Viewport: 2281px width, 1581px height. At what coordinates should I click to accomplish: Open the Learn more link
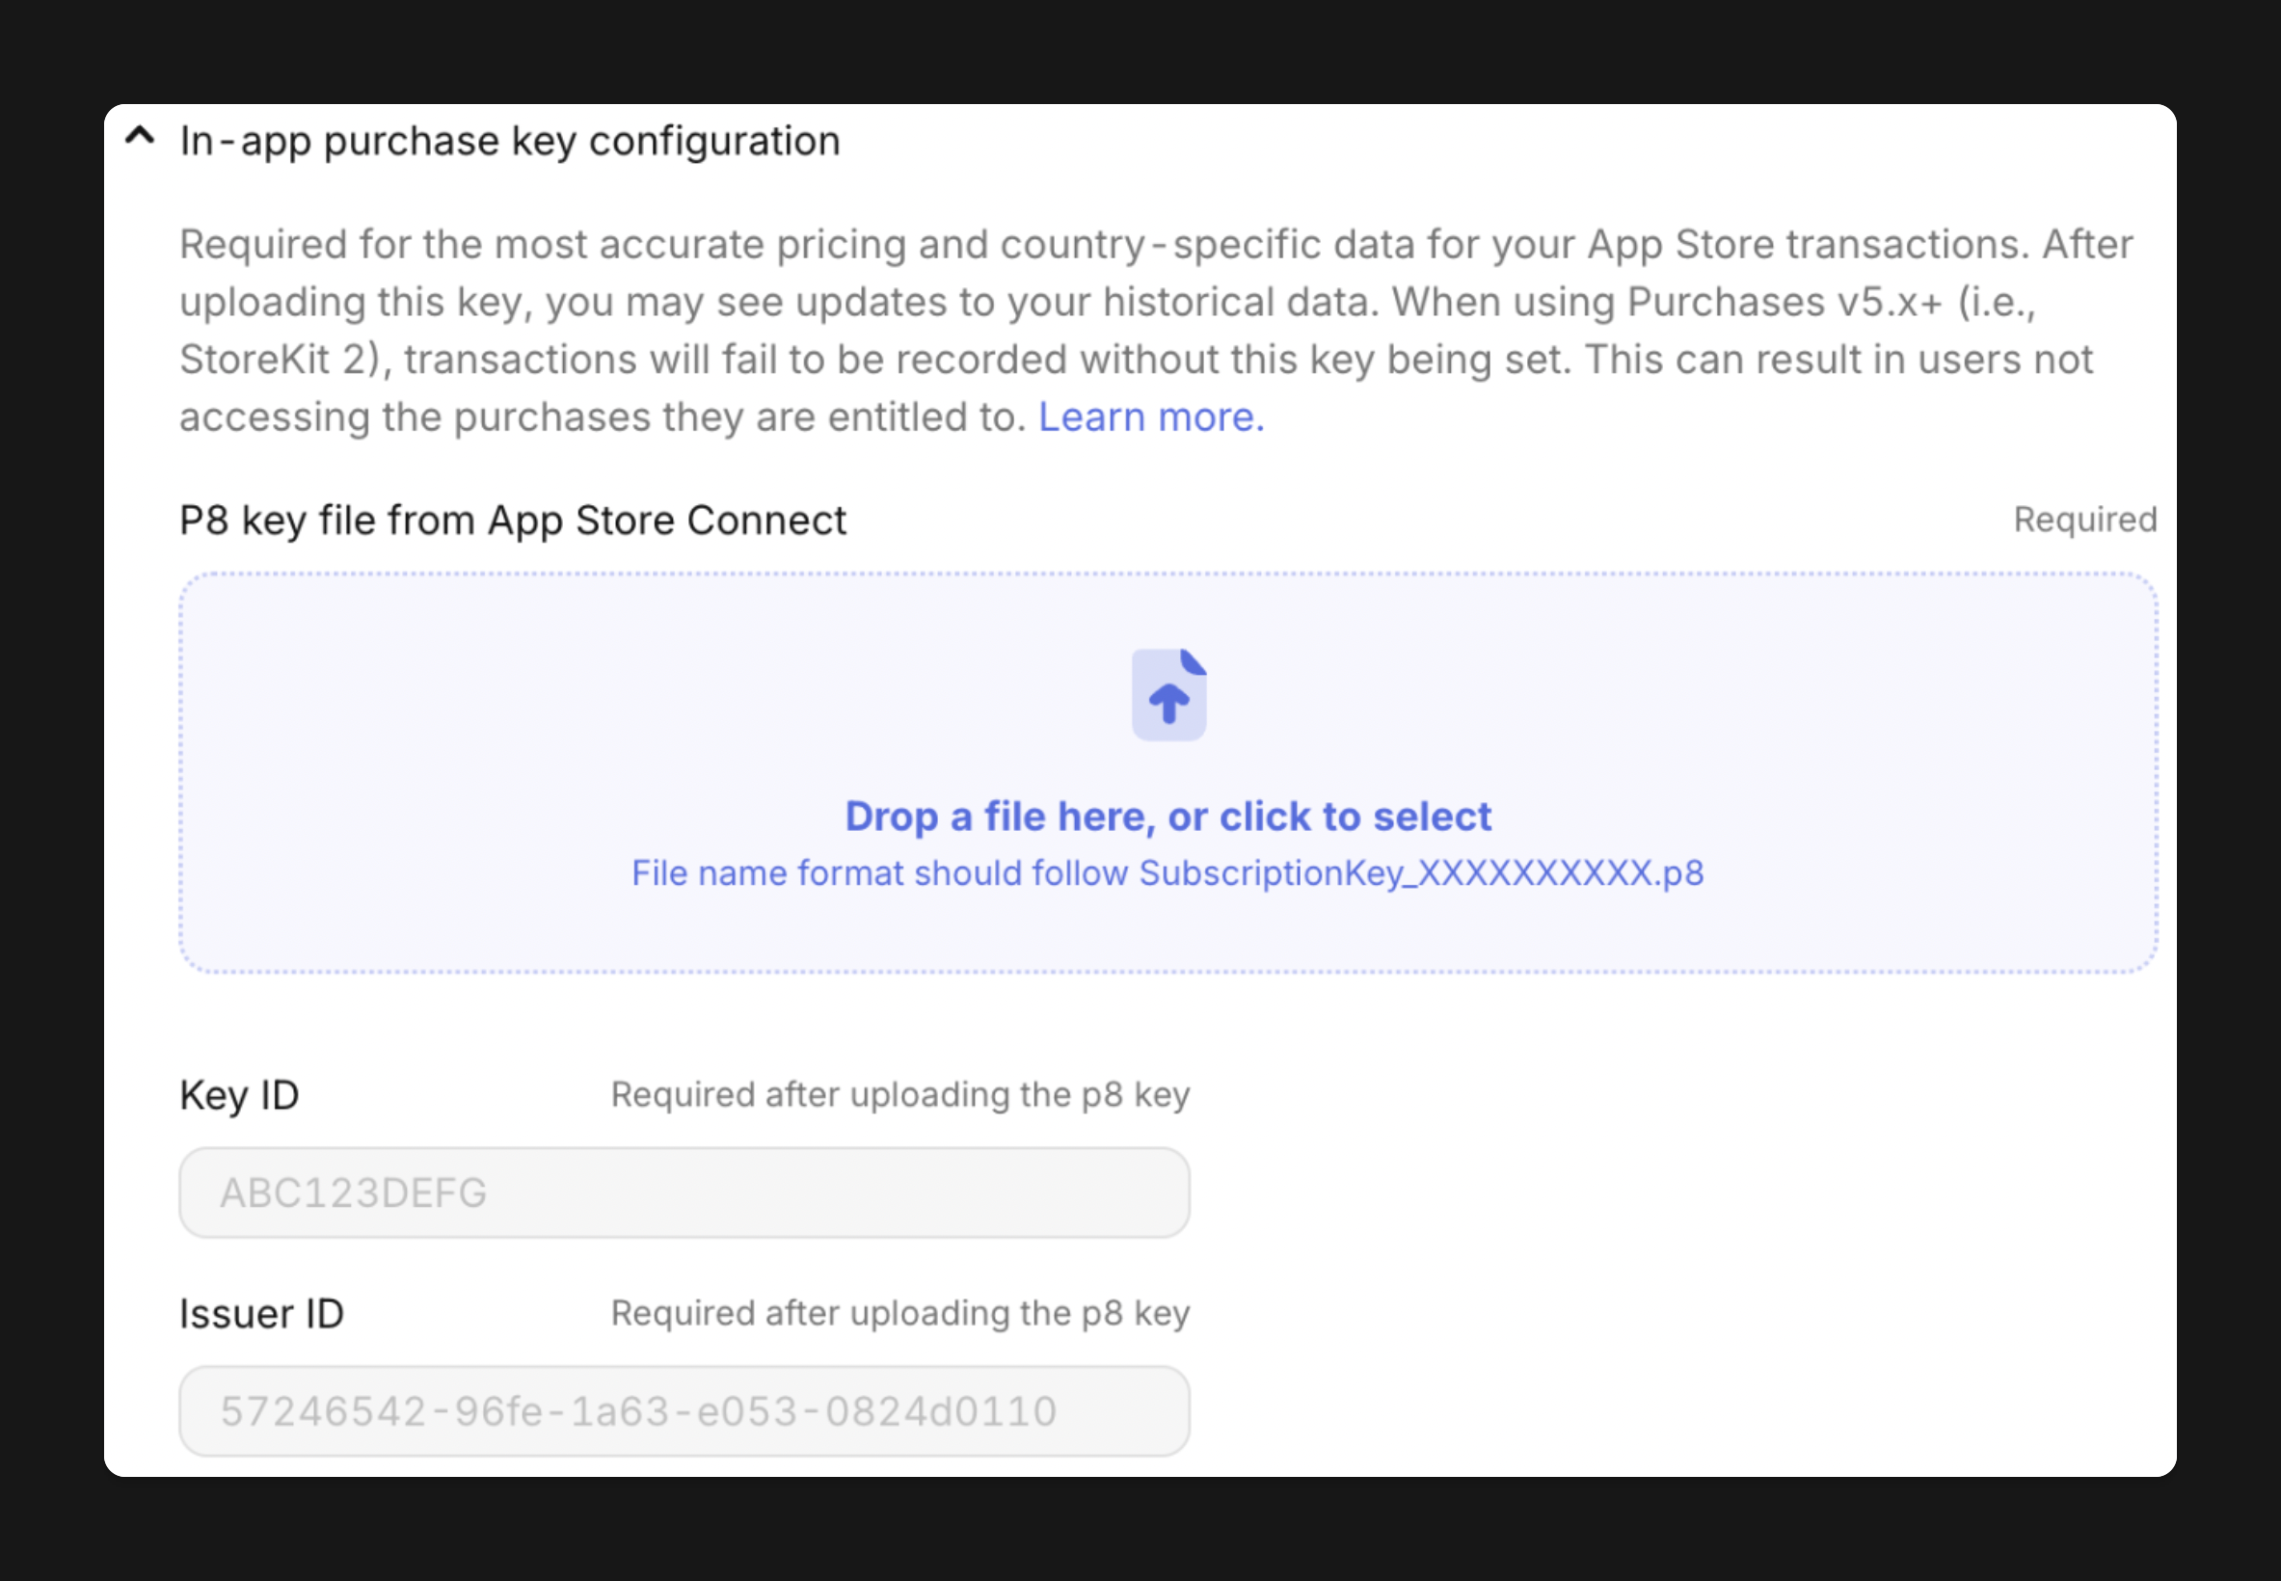click(1150, 417)
